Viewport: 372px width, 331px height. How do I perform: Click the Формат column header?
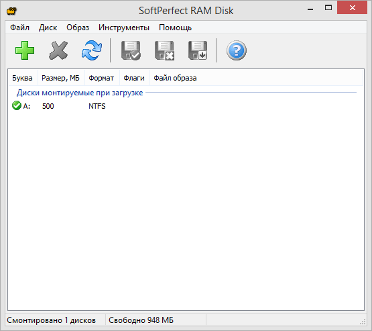[102, 78]
